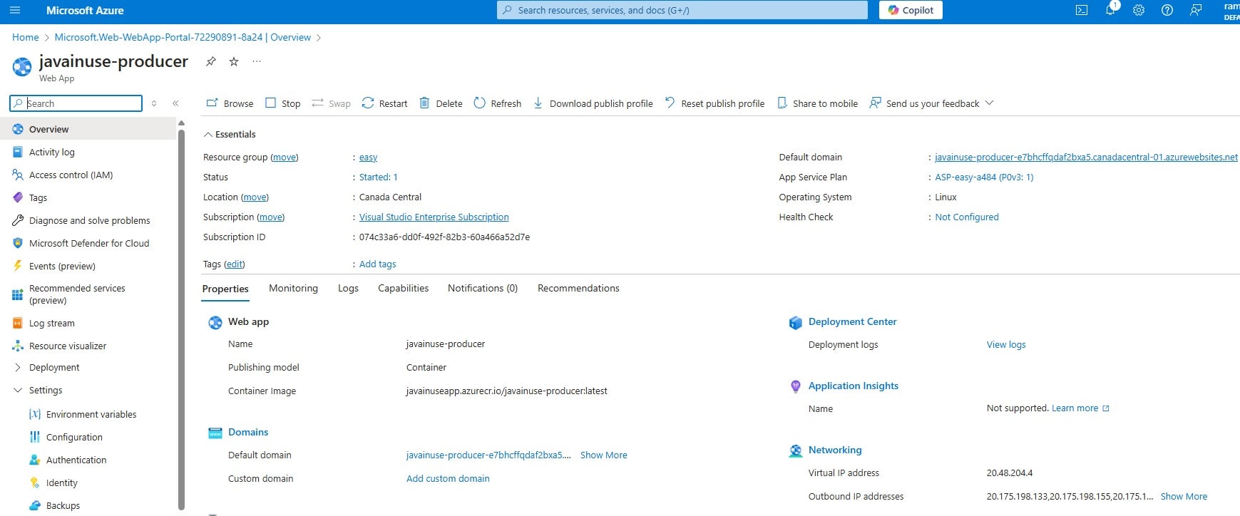Switch to the Logs tab
Screen dimensions: 1240x516
[348, 288]
